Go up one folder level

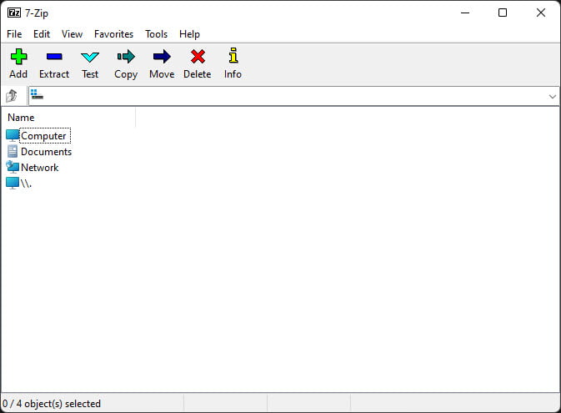(x=12, y=96)
